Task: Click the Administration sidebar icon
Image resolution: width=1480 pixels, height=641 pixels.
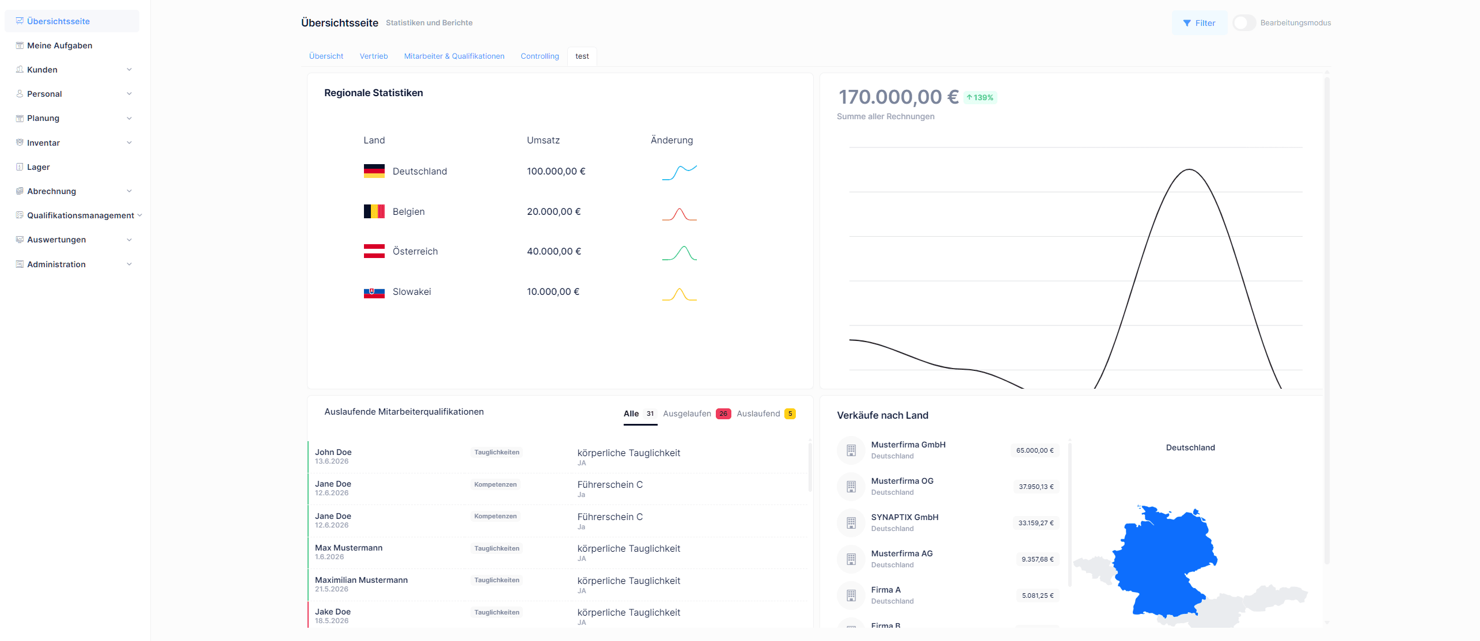Action: [20, 264]
